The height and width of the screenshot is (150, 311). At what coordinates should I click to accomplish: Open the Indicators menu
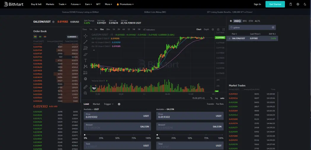coord(149,30)
